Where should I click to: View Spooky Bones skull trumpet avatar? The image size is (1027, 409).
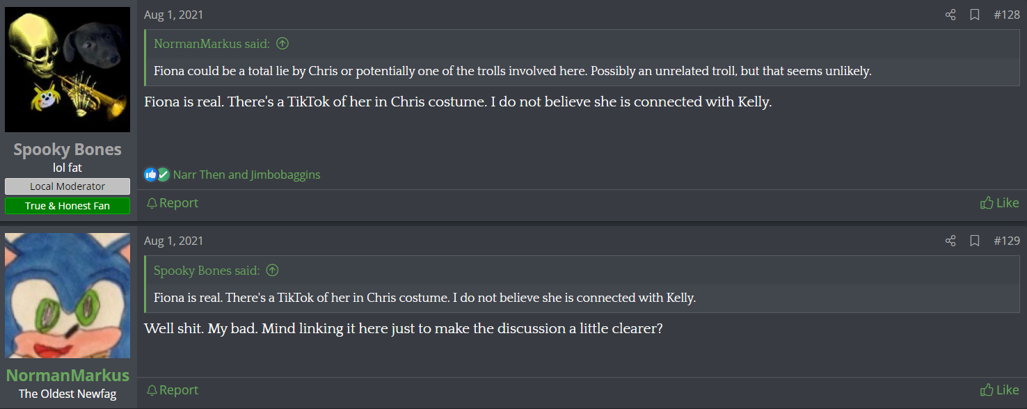(x=67, y=70)
